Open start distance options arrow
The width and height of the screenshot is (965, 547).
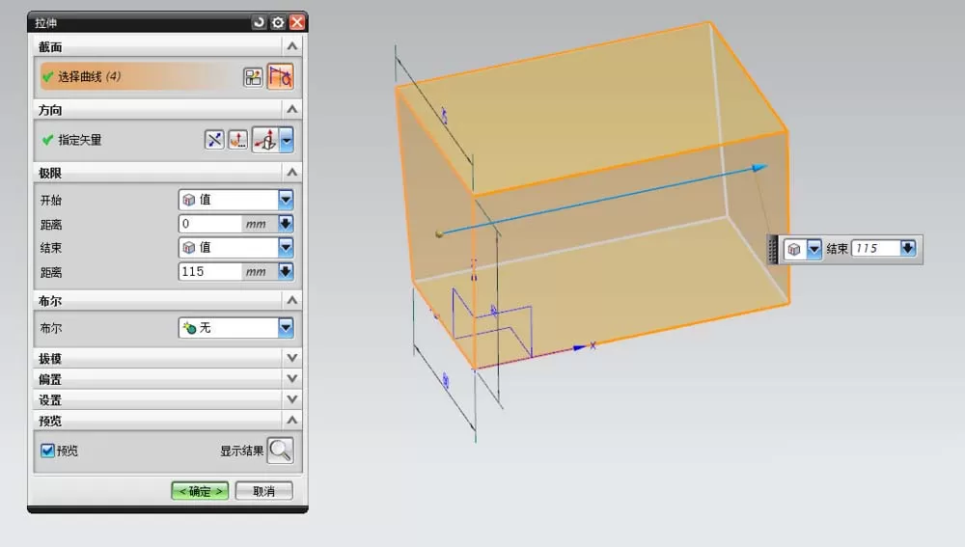coord(286,224)
